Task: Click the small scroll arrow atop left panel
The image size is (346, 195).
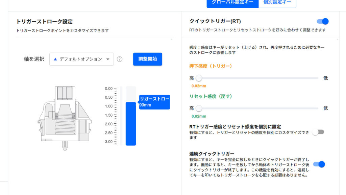Action: [x=172, y=39]
